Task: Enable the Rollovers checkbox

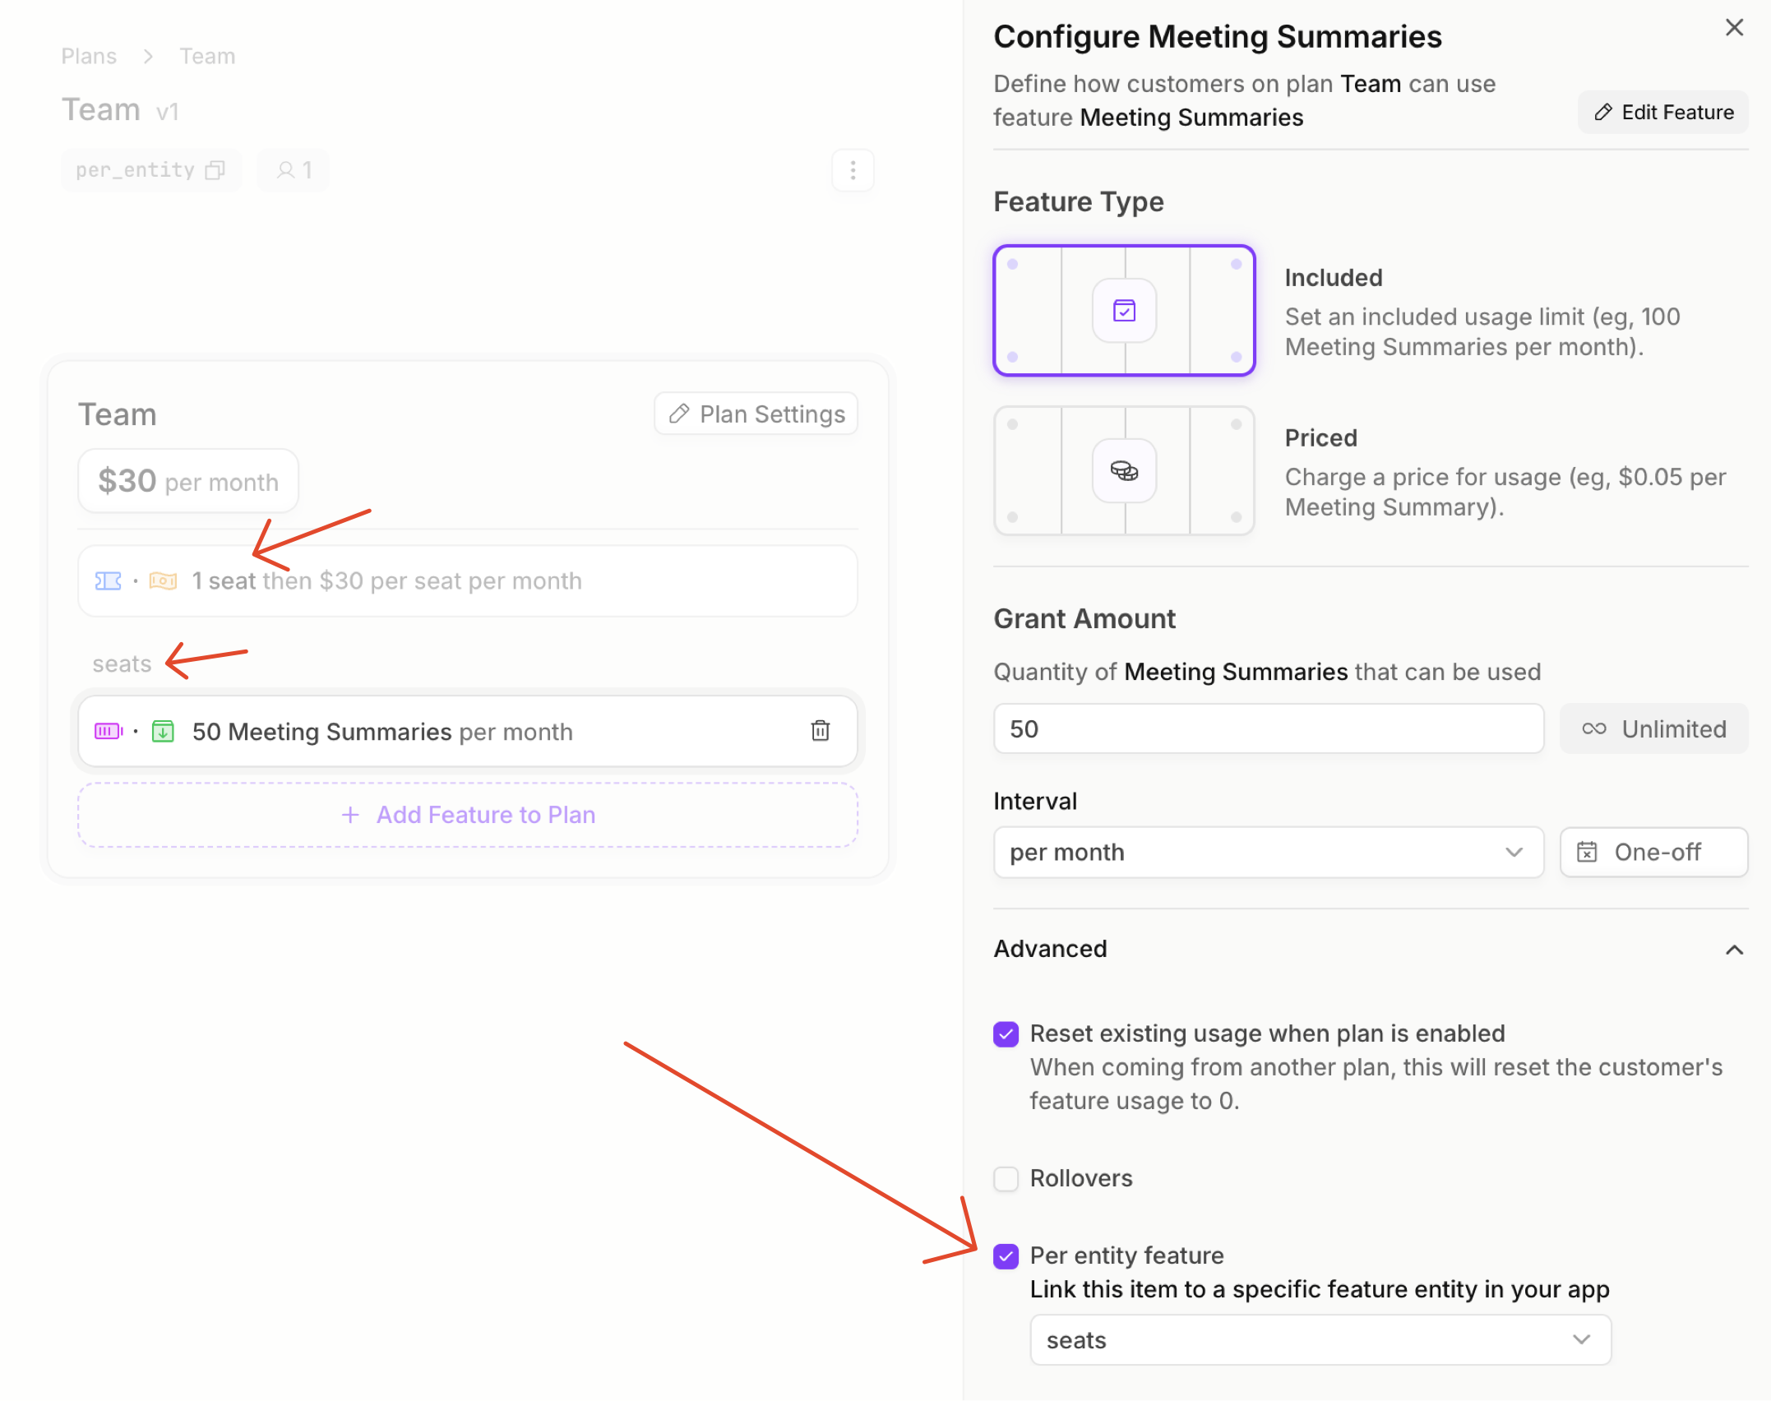Action: tap(1006, 1178)
